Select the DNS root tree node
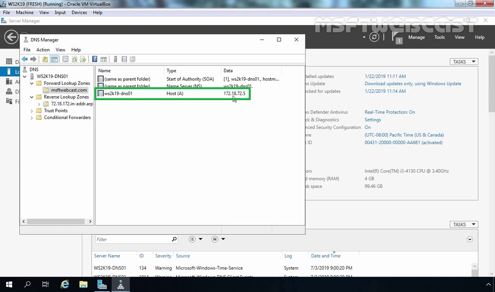 [x=34, y=69]
